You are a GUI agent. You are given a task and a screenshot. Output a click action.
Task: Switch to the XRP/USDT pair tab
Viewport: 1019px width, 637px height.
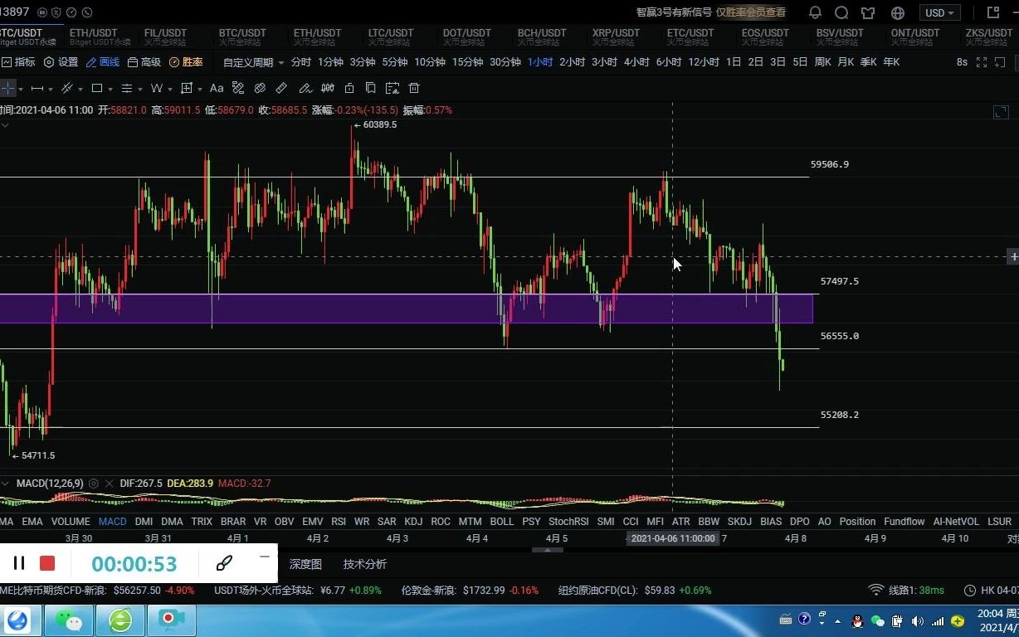point(616,37)
